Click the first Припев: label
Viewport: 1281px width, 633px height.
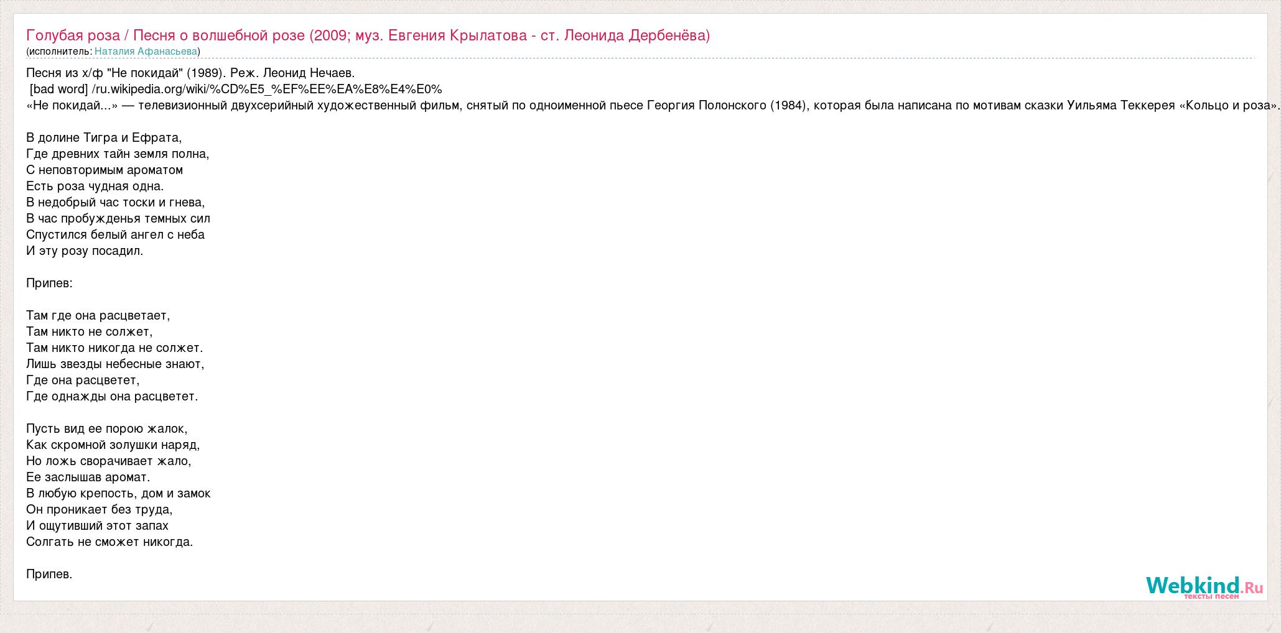49,283
